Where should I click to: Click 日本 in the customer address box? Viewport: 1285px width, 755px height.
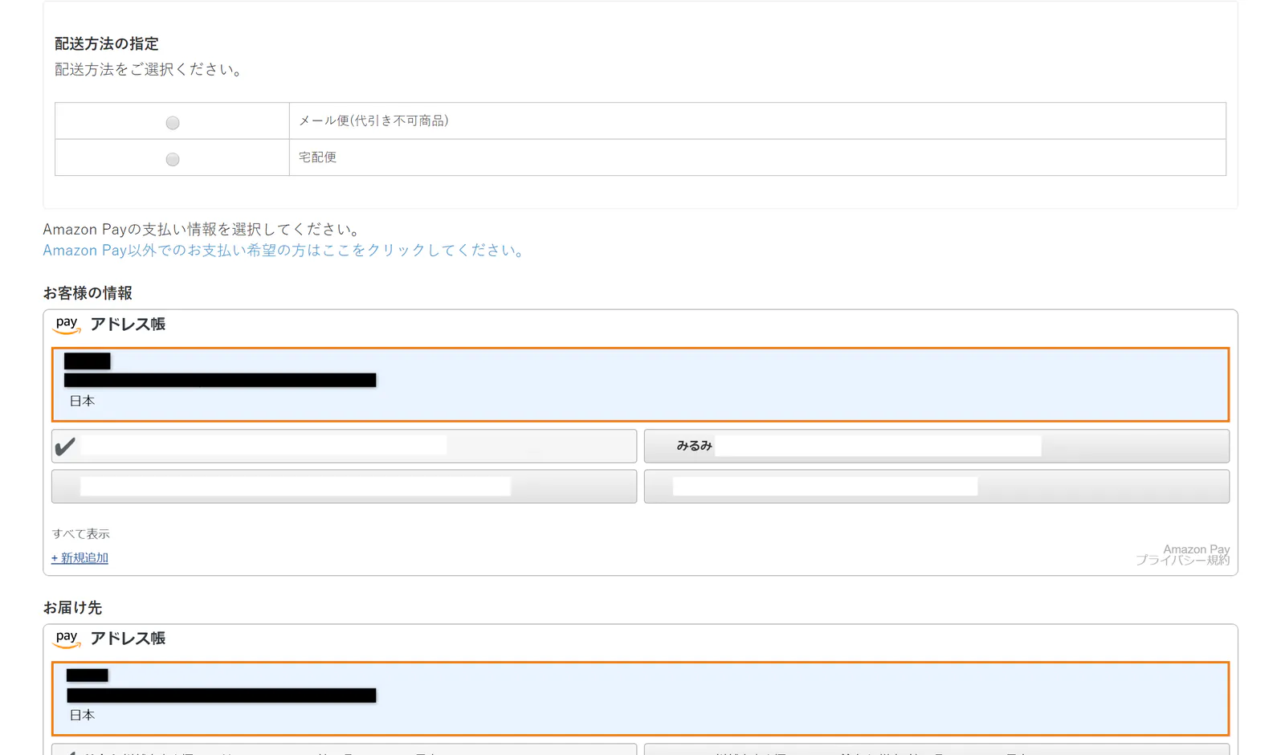(82, 401)
